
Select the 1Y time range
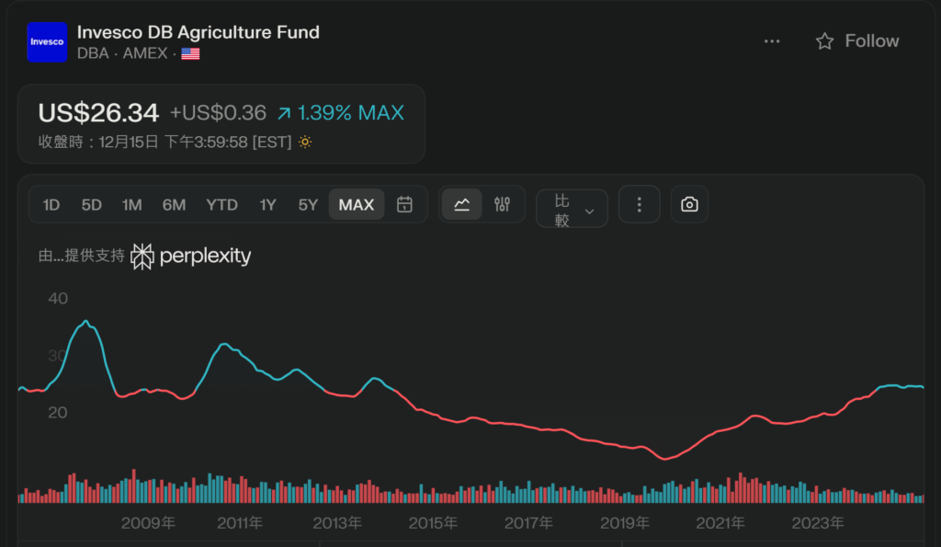(267, 205)
